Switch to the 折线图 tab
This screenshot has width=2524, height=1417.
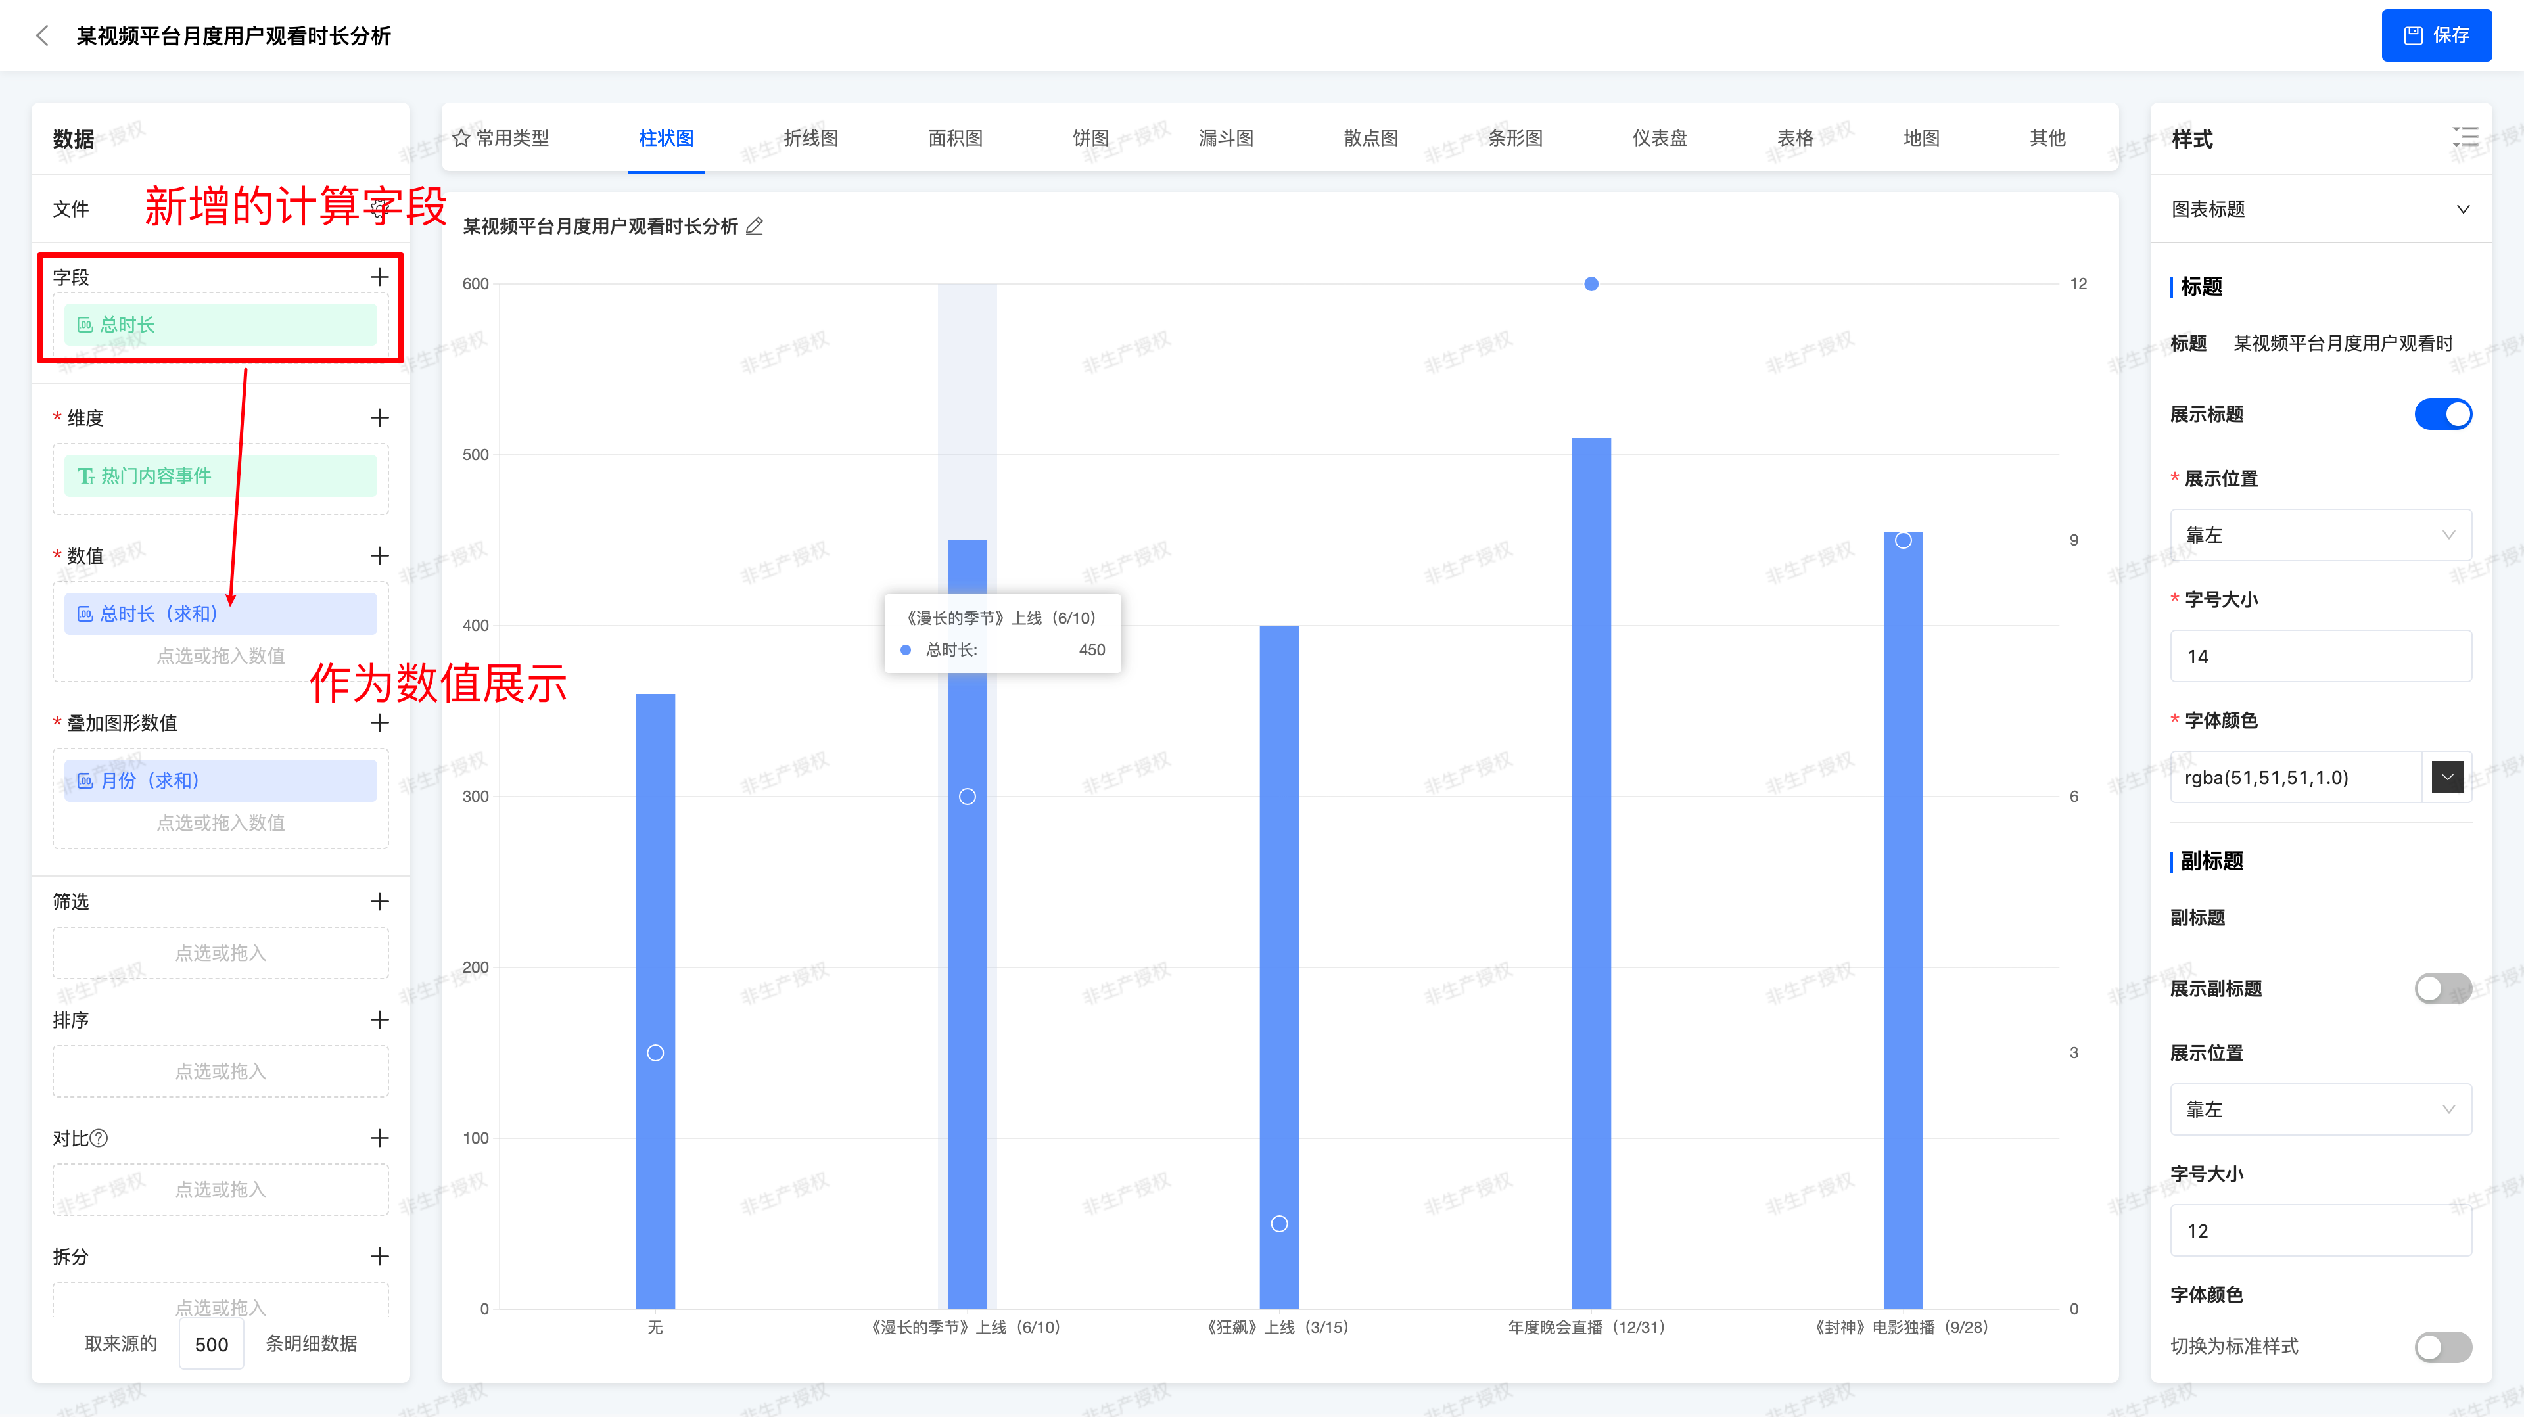(810, 138)
